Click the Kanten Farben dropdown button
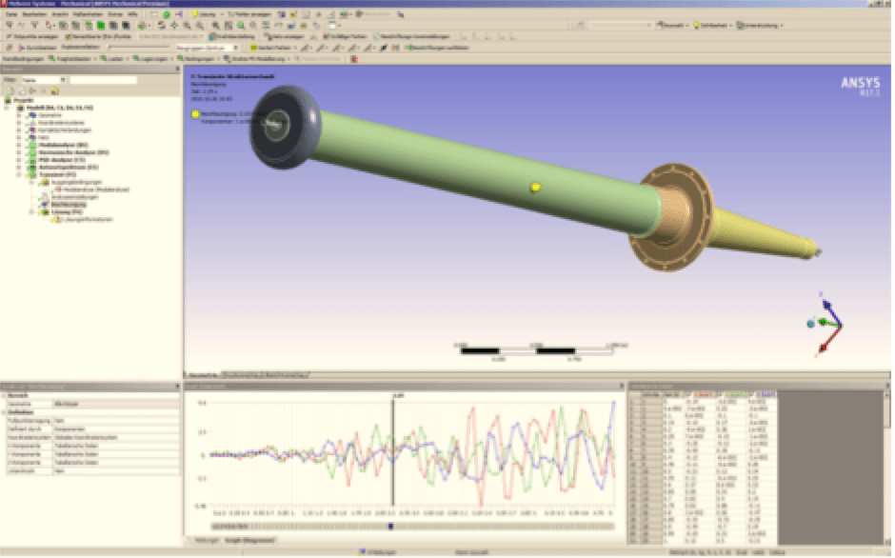Viewport: 895px width, 558px height. [x=271, y=48]
